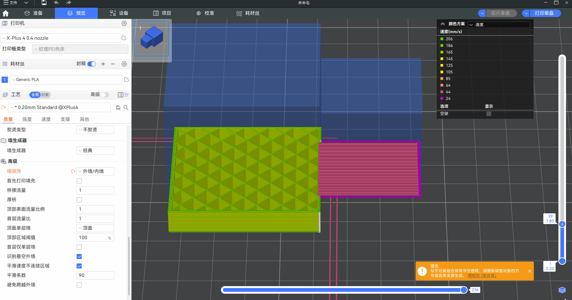Open printer settings gear icon
This screenshot has width=572, height=300.
click(124, 23)
